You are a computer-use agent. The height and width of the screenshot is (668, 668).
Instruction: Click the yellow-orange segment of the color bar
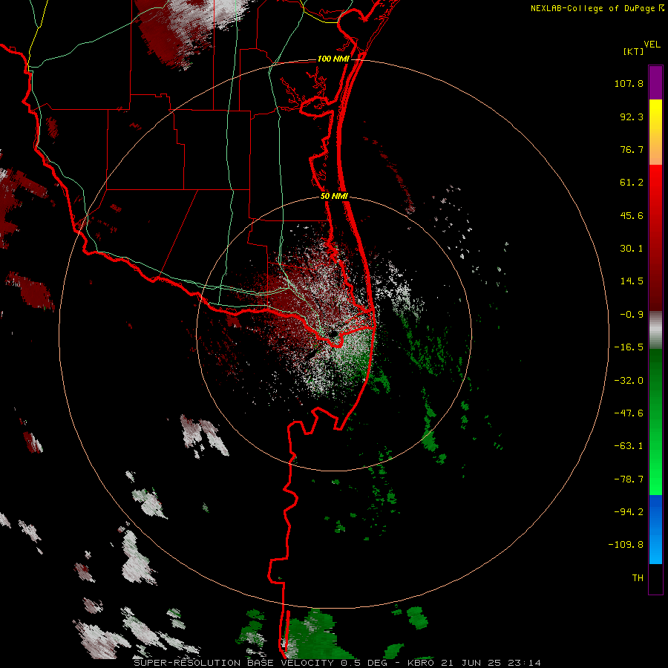pos(655,132)
